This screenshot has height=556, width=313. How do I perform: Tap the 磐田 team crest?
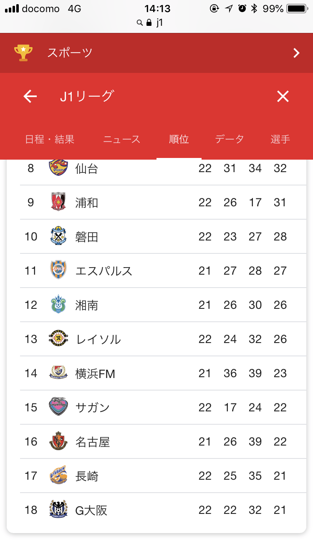58,236
